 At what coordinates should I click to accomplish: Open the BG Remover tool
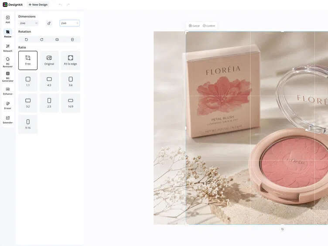tap(8, 62)
